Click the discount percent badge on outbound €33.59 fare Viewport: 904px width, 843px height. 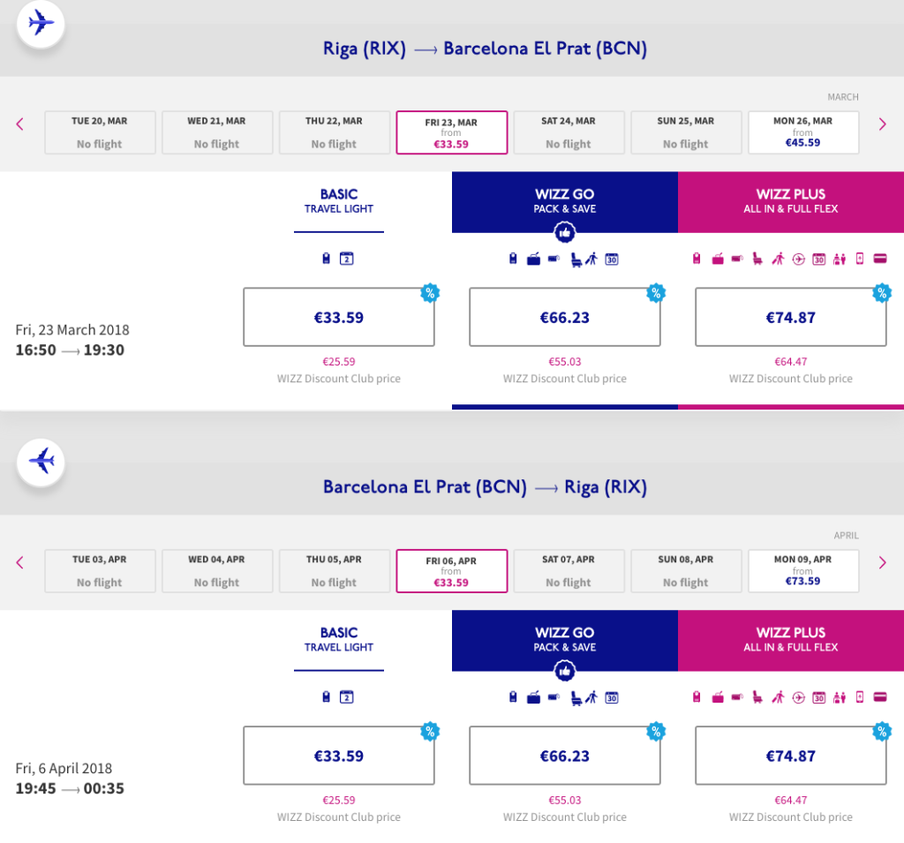[x=430, y=293]
